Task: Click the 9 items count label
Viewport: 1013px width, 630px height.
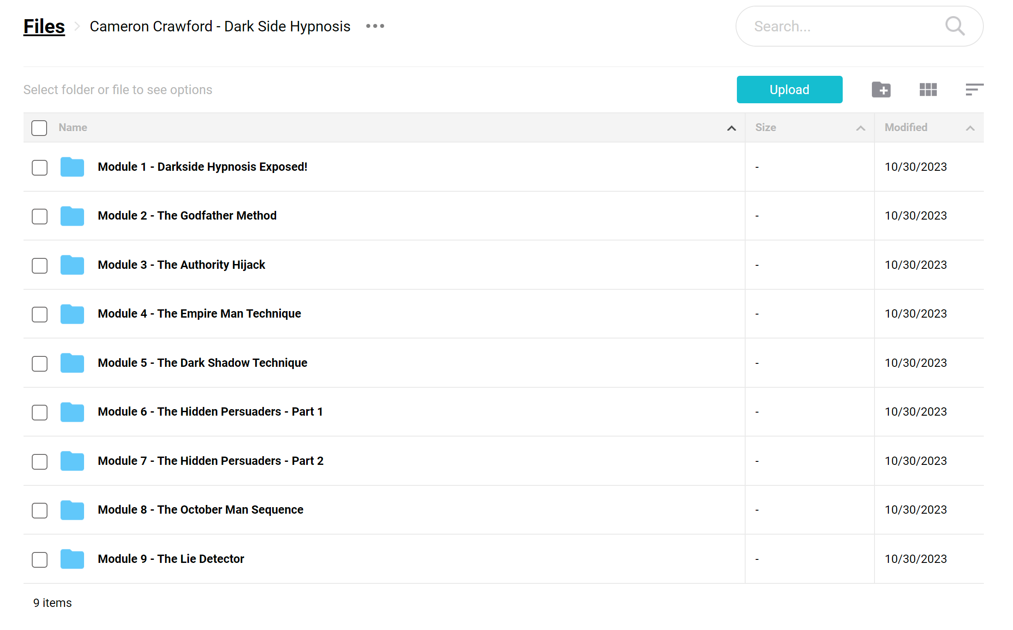Action: tap(52, 603)
